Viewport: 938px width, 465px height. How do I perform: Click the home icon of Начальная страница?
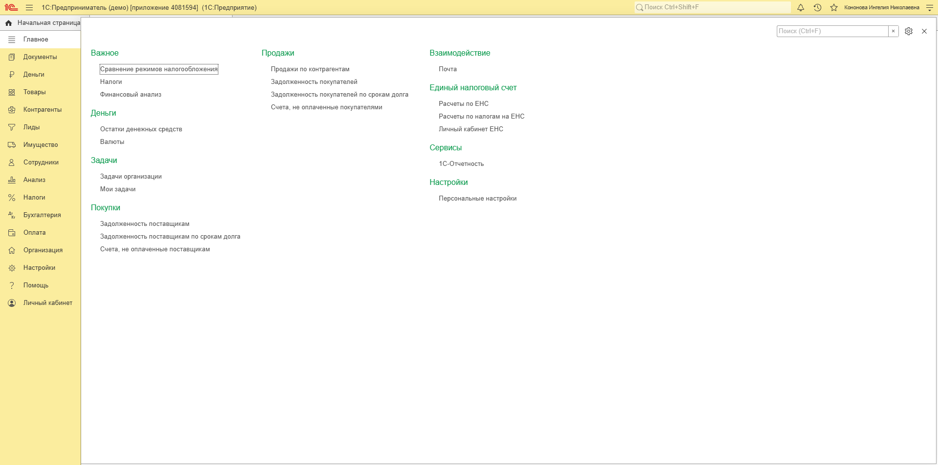click(8, 23)
